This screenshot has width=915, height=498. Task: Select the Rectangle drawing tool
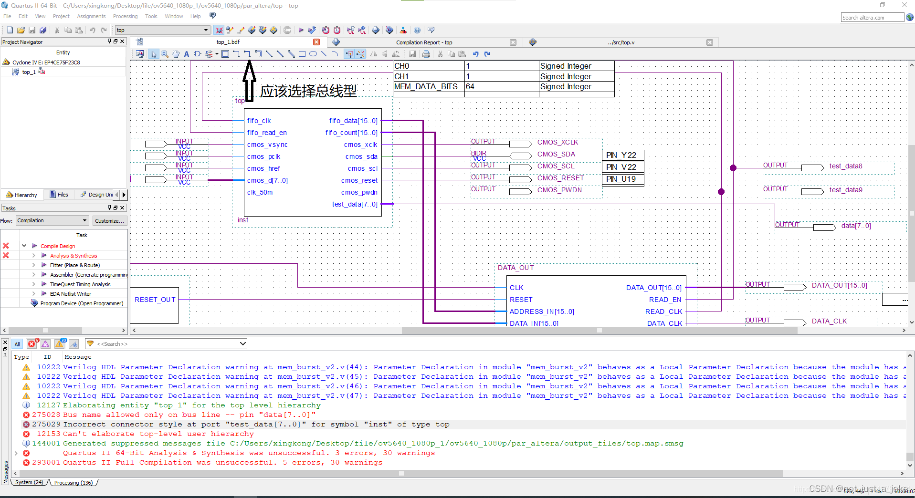point(302,54)
